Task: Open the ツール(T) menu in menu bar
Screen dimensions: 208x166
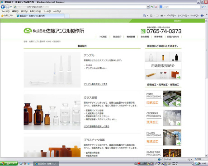Action: 47,11
